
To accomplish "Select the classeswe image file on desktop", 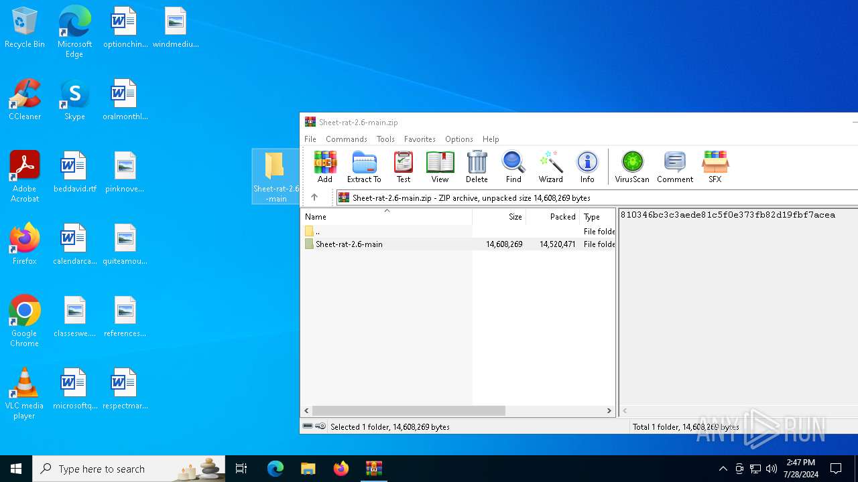I will 74,317.
